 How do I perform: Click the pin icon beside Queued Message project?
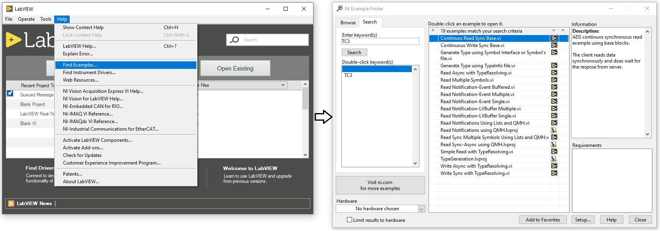click(10, 94)
